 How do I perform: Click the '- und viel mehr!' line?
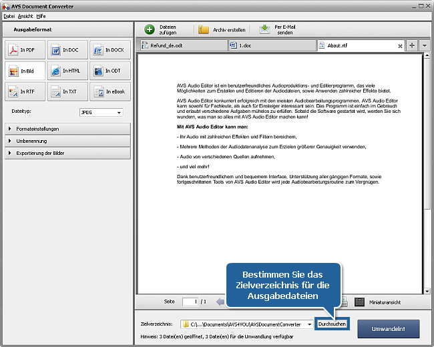pyautogui.click(x=193, y=167)
